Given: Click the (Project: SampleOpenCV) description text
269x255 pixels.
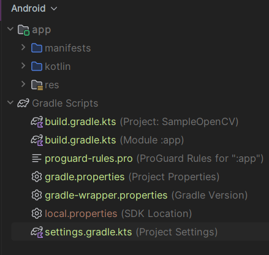Looking at the screenshot, I should click(179, 122).
